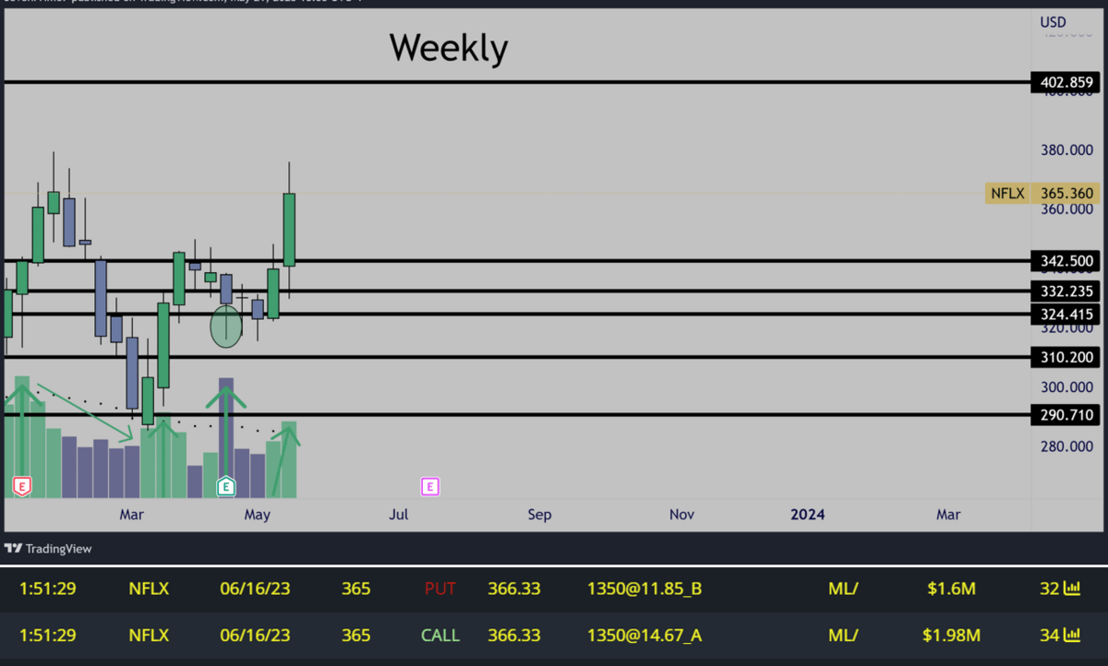
Task: Click the May time axis label
Action: click(258, 515)
